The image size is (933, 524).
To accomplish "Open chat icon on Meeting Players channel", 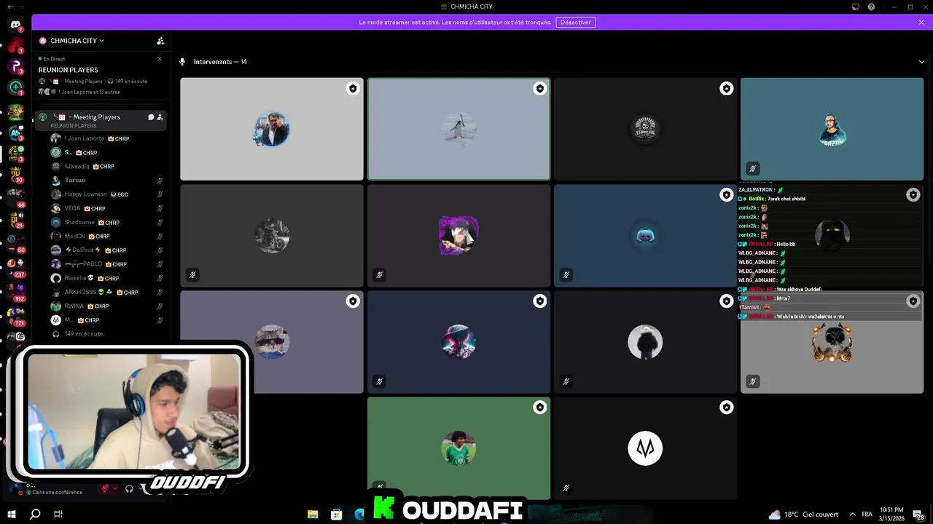I will 151,117.
